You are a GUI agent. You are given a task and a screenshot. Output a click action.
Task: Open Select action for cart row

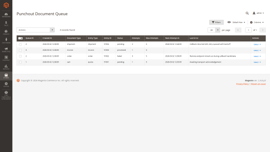coord(257,62)
